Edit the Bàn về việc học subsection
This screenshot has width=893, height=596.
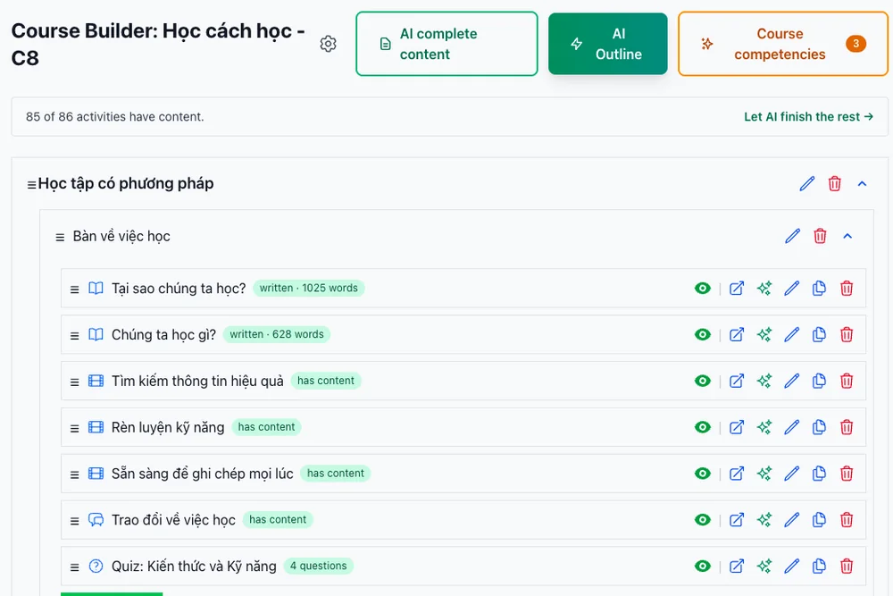pos(792,236)
